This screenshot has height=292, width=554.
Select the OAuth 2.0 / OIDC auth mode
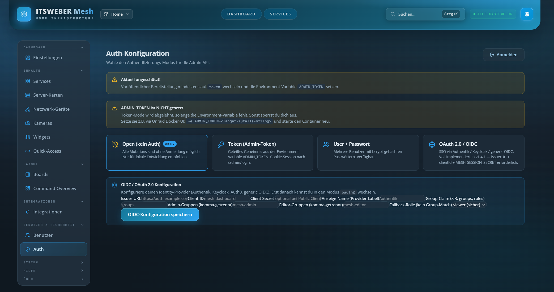click(x=474, y=153)
